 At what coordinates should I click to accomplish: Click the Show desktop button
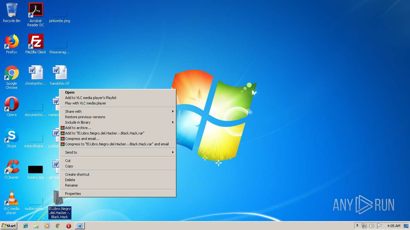pos(406,226)
